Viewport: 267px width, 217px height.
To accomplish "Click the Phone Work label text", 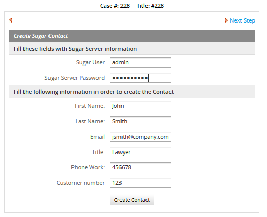I will click(88, 167).
